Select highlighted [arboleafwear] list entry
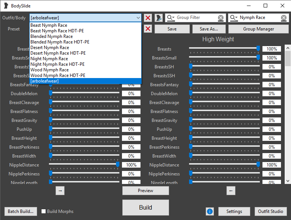 point(85,81)
